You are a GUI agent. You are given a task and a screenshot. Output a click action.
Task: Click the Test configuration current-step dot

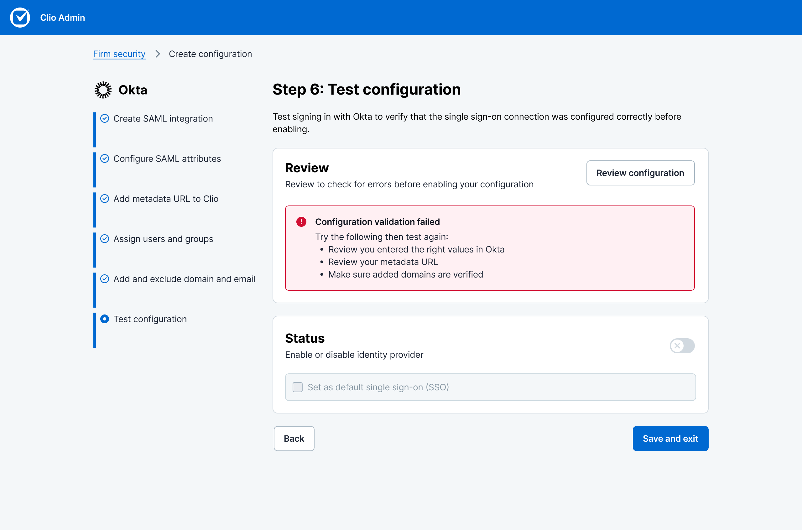tap(105, 319)
